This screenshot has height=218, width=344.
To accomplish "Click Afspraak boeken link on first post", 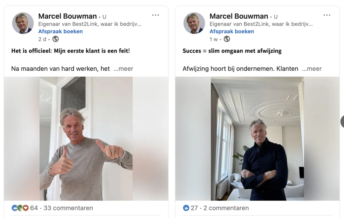I will coord(60,32).
